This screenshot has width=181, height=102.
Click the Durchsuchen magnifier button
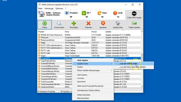click(59, 25)
